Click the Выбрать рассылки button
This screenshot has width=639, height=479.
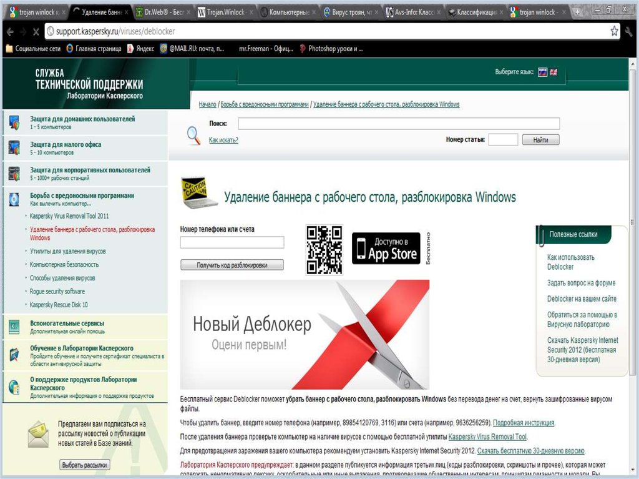pos(85,465)
